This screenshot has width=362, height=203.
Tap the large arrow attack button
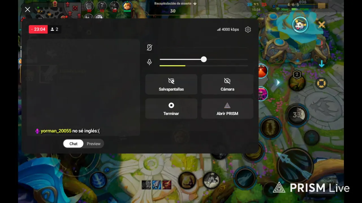(295, 166)
